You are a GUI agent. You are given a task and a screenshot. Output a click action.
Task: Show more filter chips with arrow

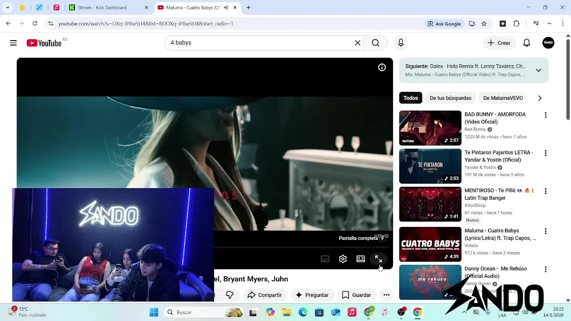click(x=540, y=98)
